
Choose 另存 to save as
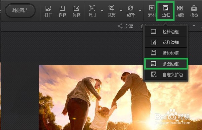pyautogui.click(x=76, y=11)
